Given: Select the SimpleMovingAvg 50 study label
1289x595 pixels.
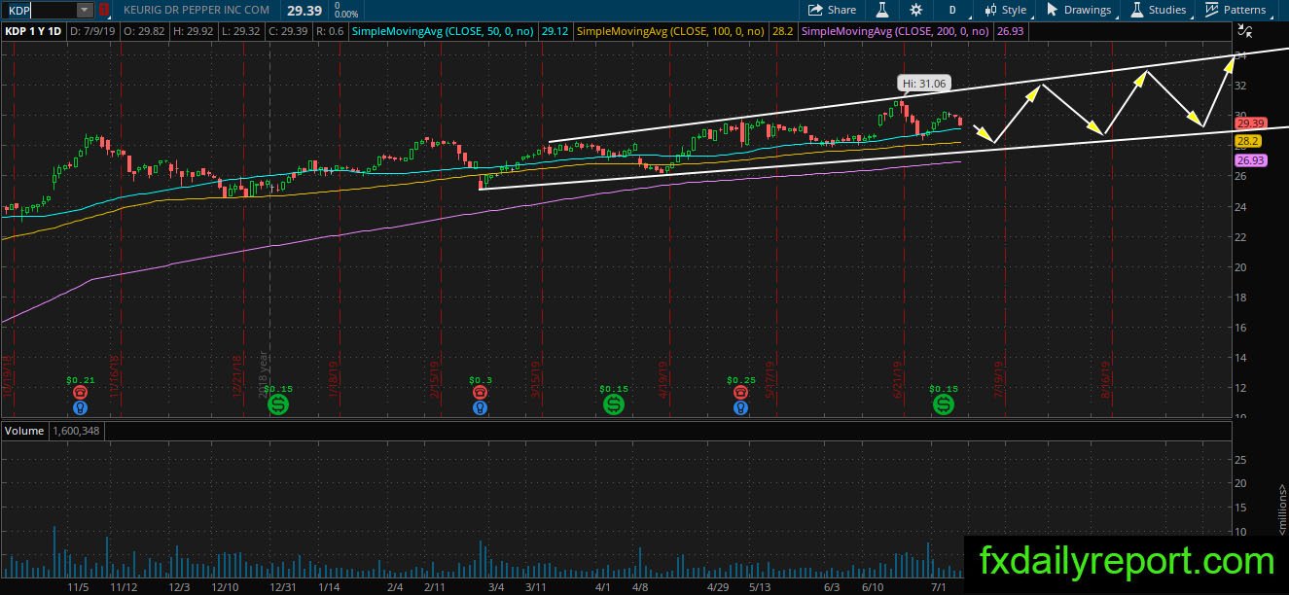Looking at the screenshot, I should (444, 31).
